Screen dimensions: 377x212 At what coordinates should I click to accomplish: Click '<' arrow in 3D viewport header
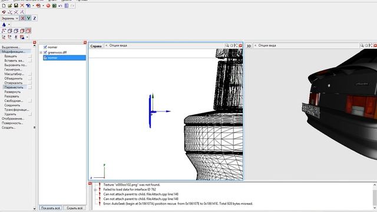pos(255,45)
